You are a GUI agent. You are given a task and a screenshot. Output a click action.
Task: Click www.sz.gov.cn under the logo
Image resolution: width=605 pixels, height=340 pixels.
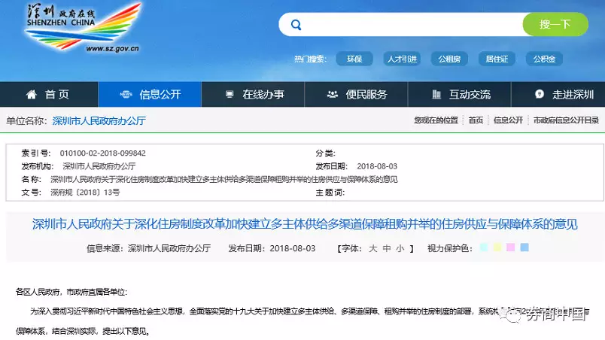(112, 49)
